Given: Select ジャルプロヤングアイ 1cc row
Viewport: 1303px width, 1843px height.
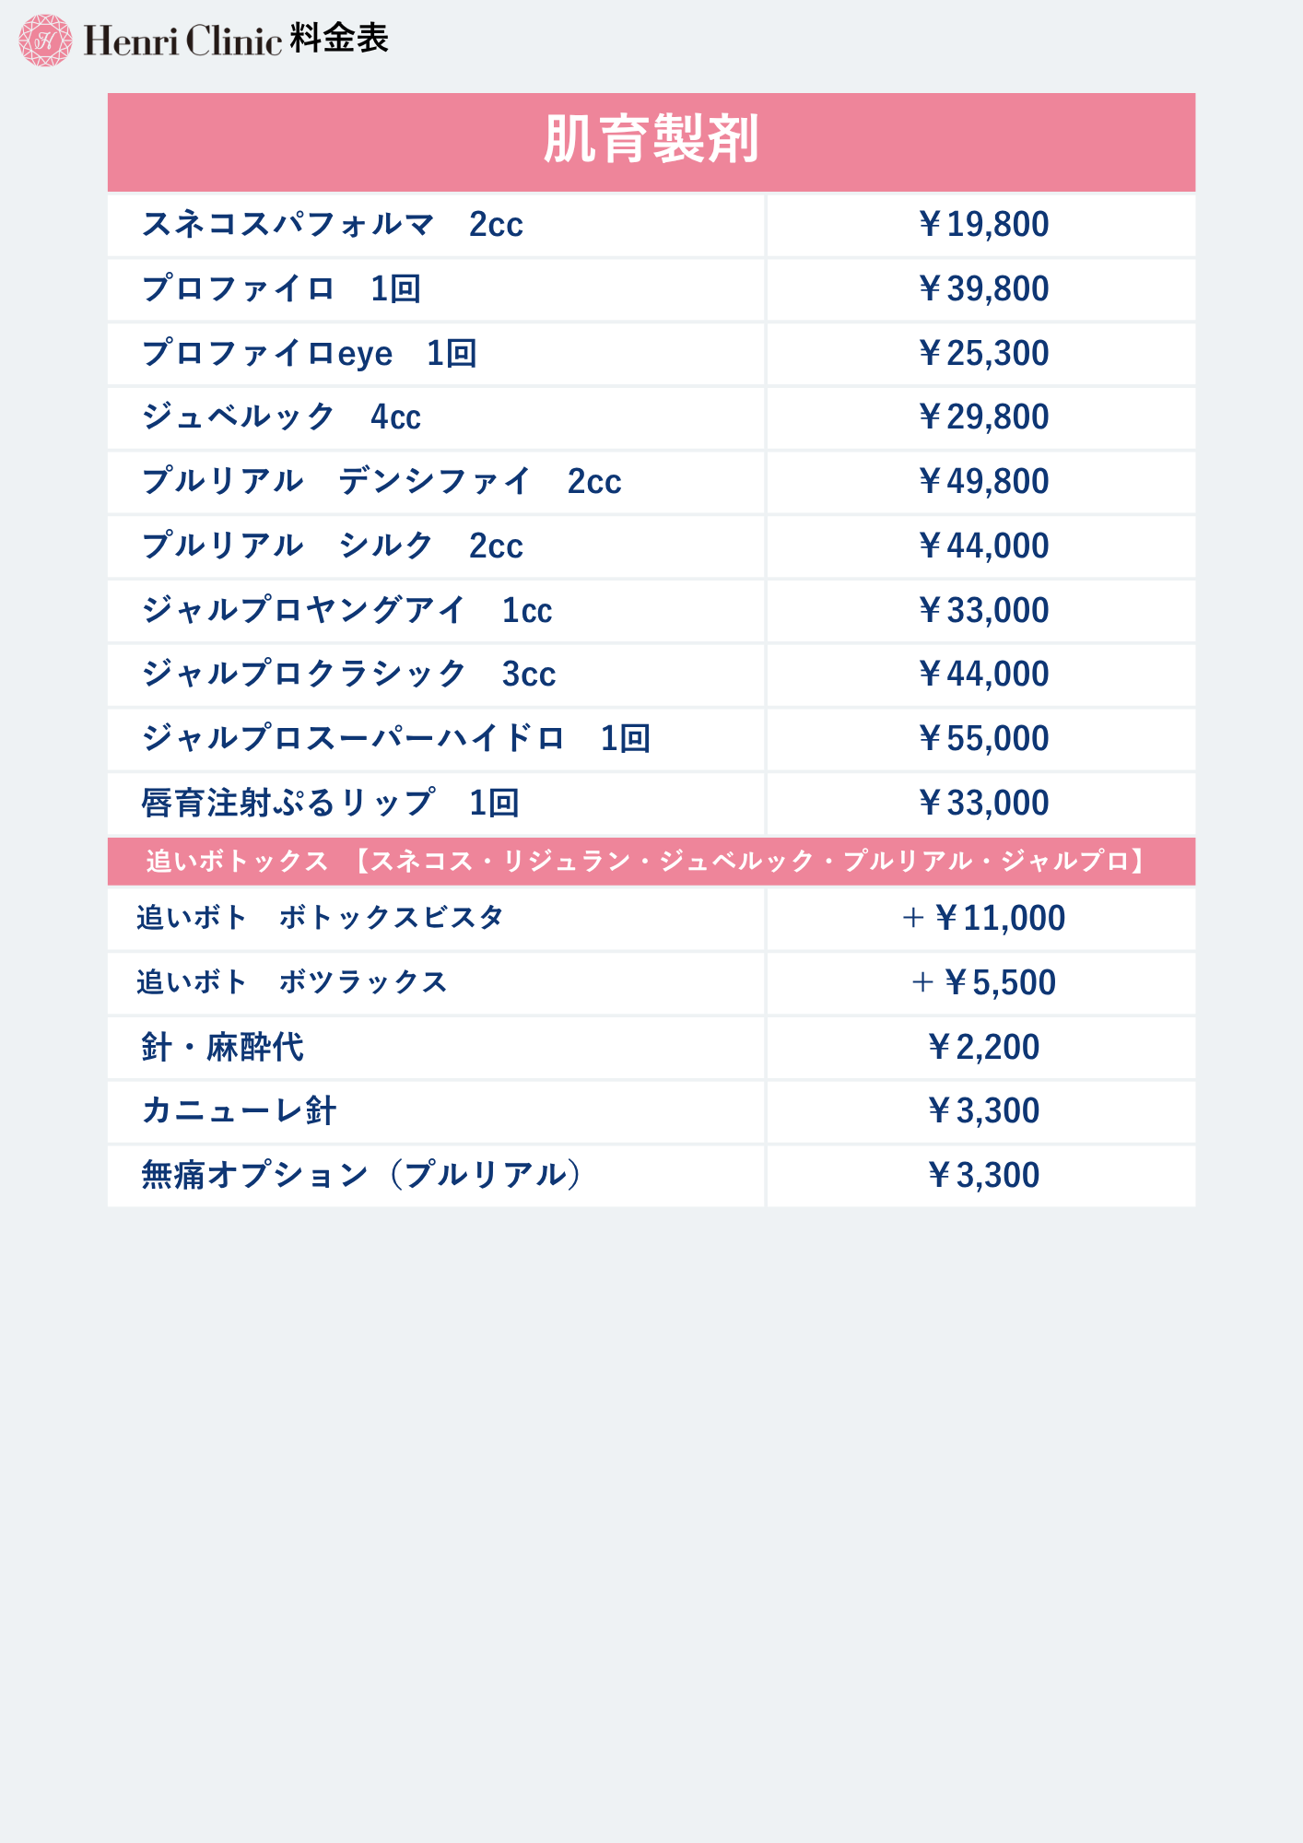Looking at the screenshot, I should click(436, 611).
